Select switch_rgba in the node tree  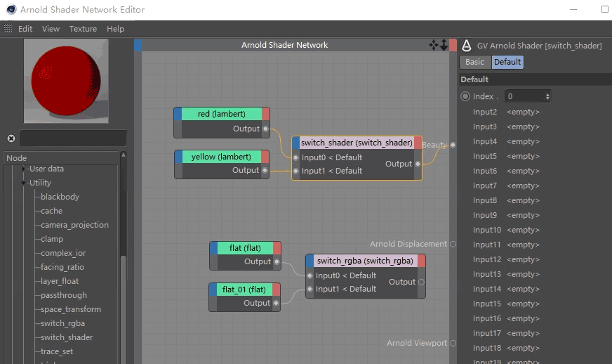tap(63, 323)
